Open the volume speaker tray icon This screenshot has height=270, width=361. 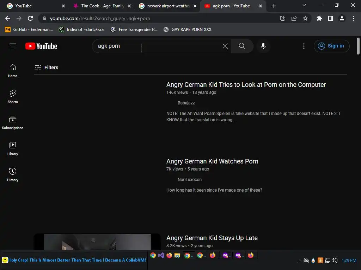pyautogui.click(x=334, y=260)
